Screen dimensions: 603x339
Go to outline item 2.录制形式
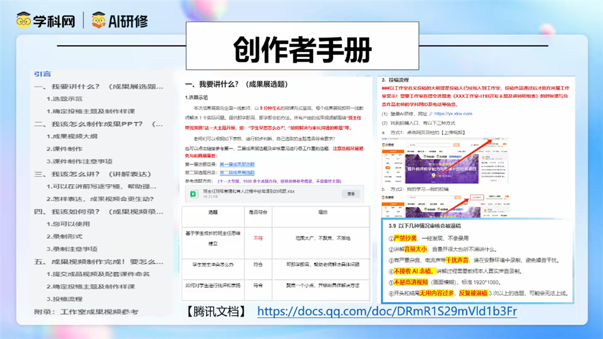point(65,237)
